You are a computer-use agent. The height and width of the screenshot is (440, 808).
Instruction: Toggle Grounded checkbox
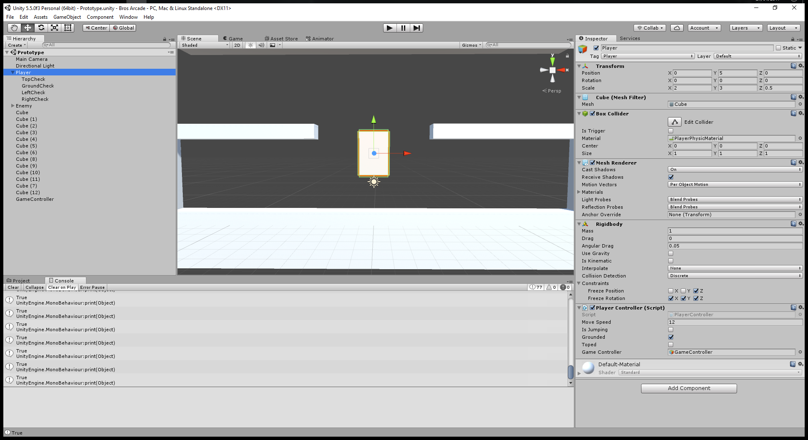671,337
